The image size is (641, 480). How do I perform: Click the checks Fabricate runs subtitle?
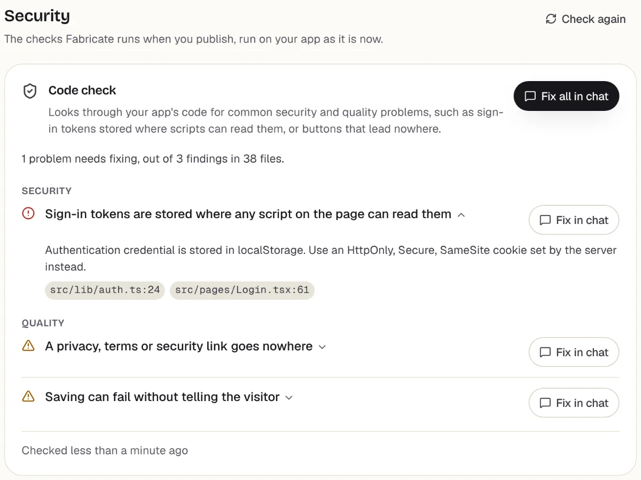(193, 39)
